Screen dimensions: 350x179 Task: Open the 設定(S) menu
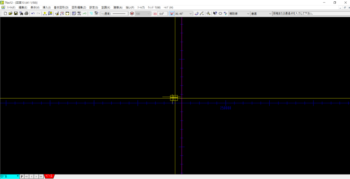(94, 7)
